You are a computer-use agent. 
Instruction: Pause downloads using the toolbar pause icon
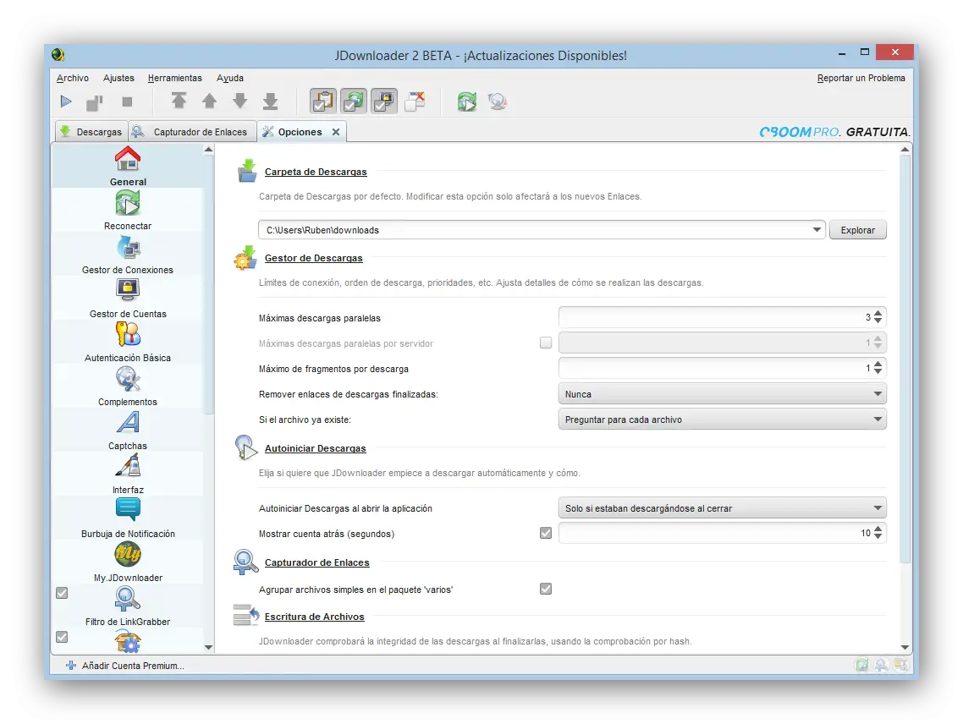point(95,102)
